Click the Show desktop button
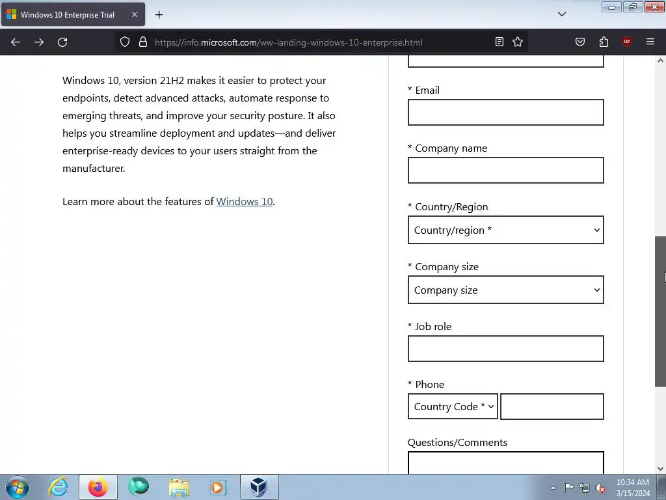666x500 pixels. 661,487
